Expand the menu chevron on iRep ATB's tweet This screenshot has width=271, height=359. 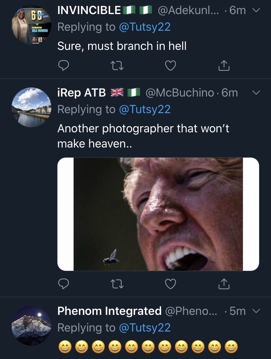255,93
